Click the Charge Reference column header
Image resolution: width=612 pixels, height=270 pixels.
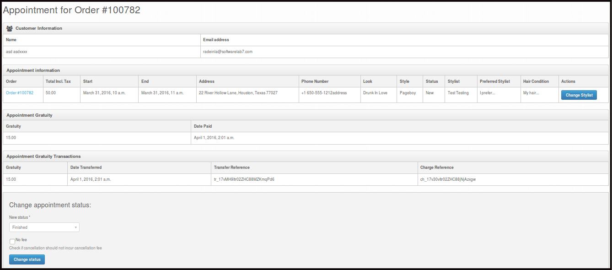click(437, 167)
